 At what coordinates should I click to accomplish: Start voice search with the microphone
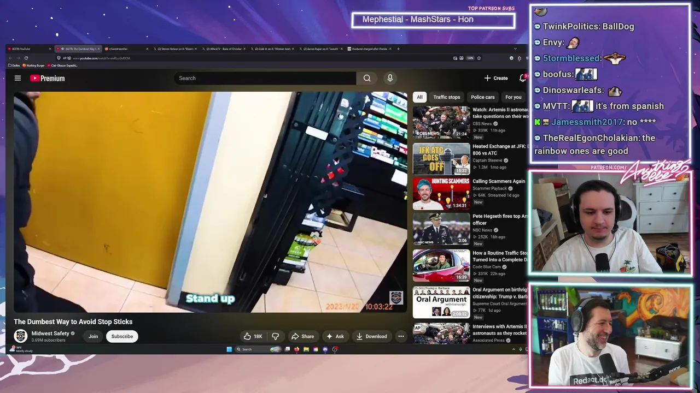pos(390,78)
